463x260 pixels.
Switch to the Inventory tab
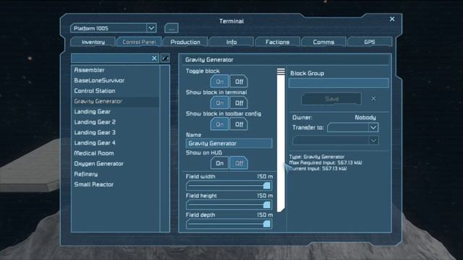[93, 42]
